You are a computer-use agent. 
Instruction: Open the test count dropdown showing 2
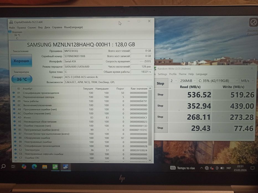click(173, 81)
